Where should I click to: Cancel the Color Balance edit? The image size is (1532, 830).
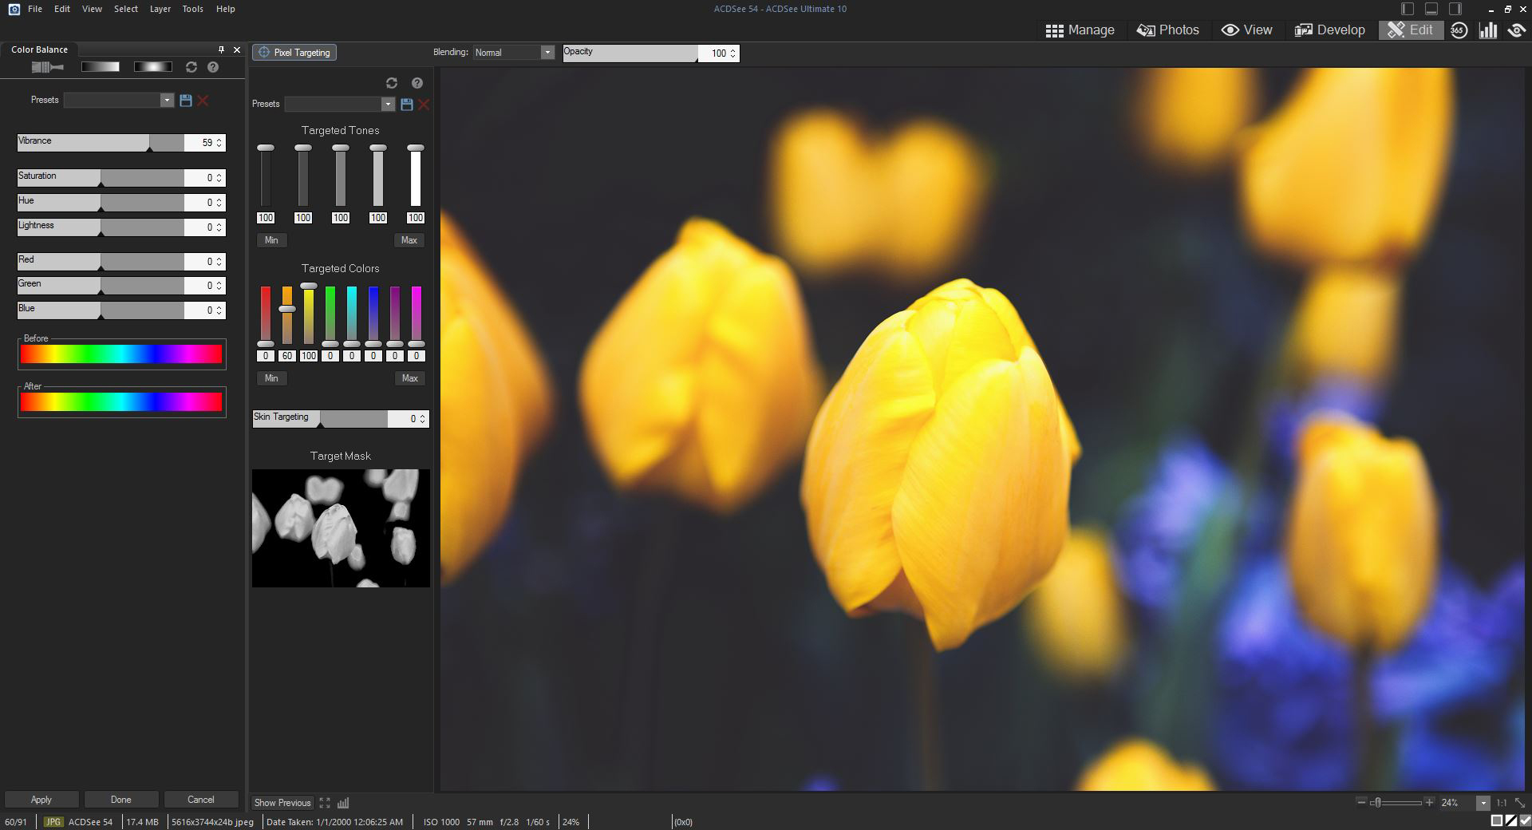point(201,800)
